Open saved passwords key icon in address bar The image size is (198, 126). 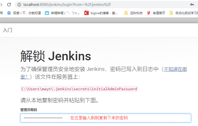point(192,5)
